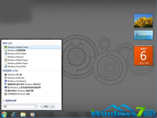Clear the search box with X
This screenshot has width=157, height=118.
tap(35, 107)
